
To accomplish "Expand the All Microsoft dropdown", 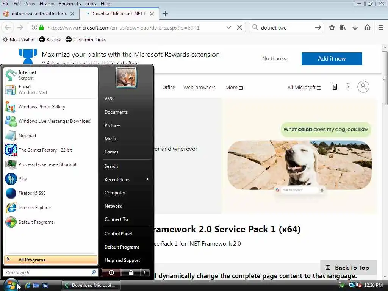I will [304, 88].
